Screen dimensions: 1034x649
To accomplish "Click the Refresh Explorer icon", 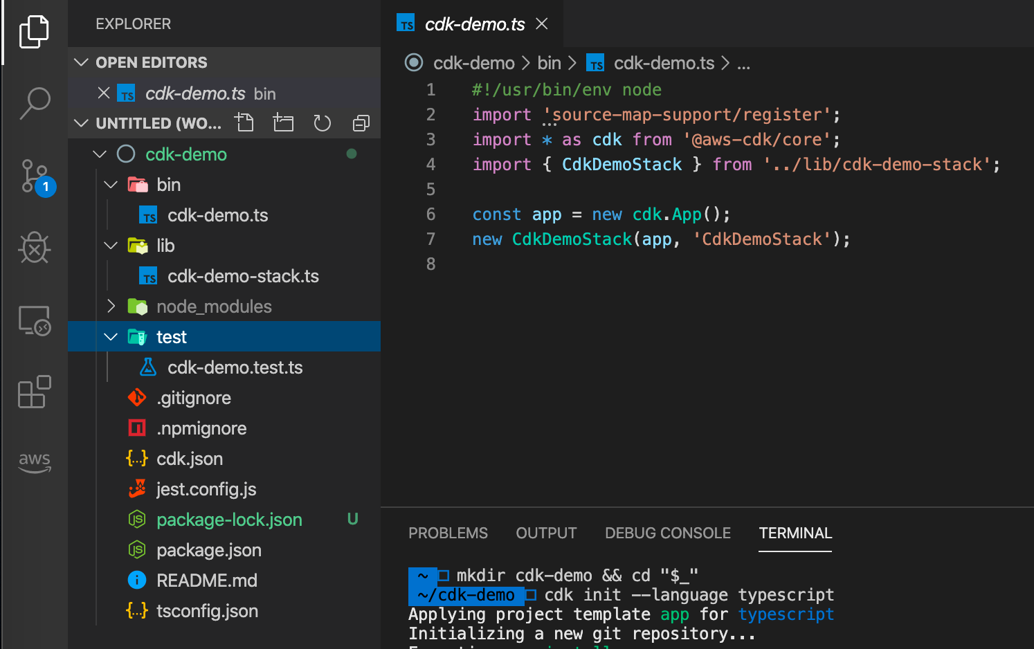I will pyautogui.click(x=322, y=123).
